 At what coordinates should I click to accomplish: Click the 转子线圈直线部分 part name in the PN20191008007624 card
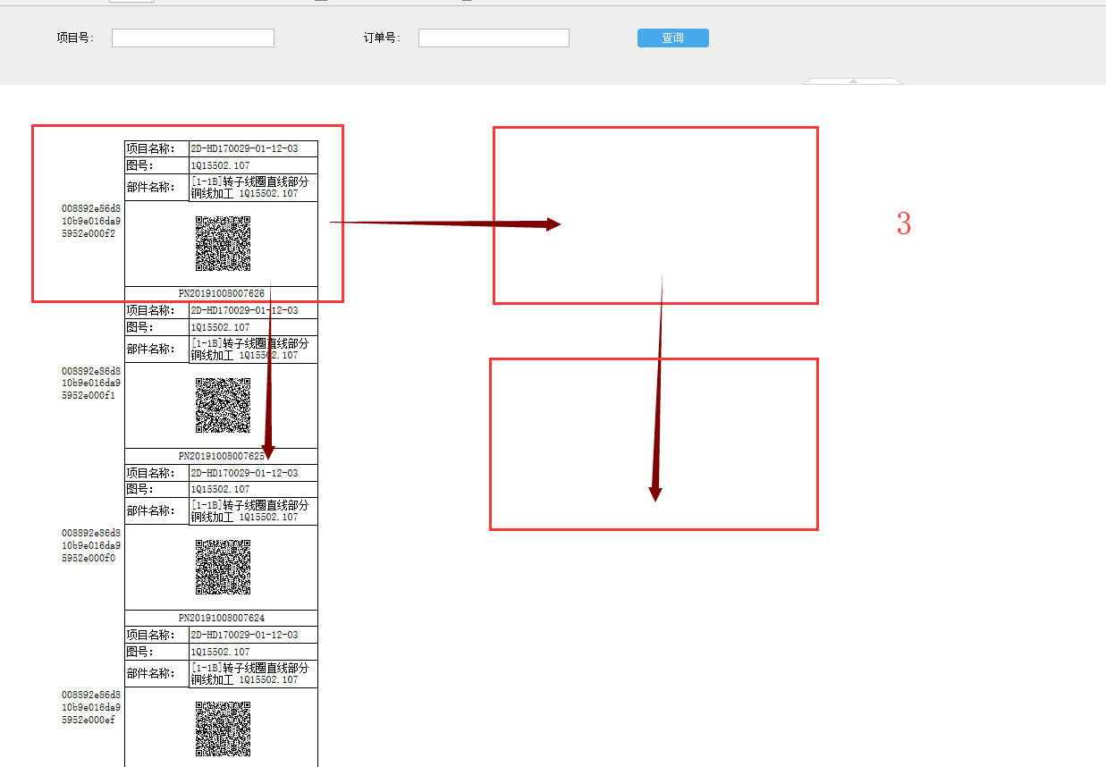[x=249, y=511]
